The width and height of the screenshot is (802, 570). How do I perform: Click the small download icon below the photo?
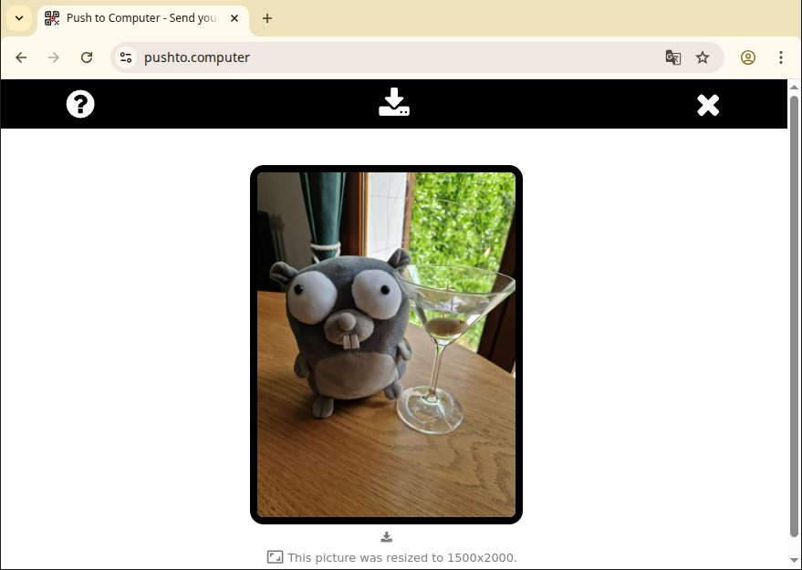386,537
